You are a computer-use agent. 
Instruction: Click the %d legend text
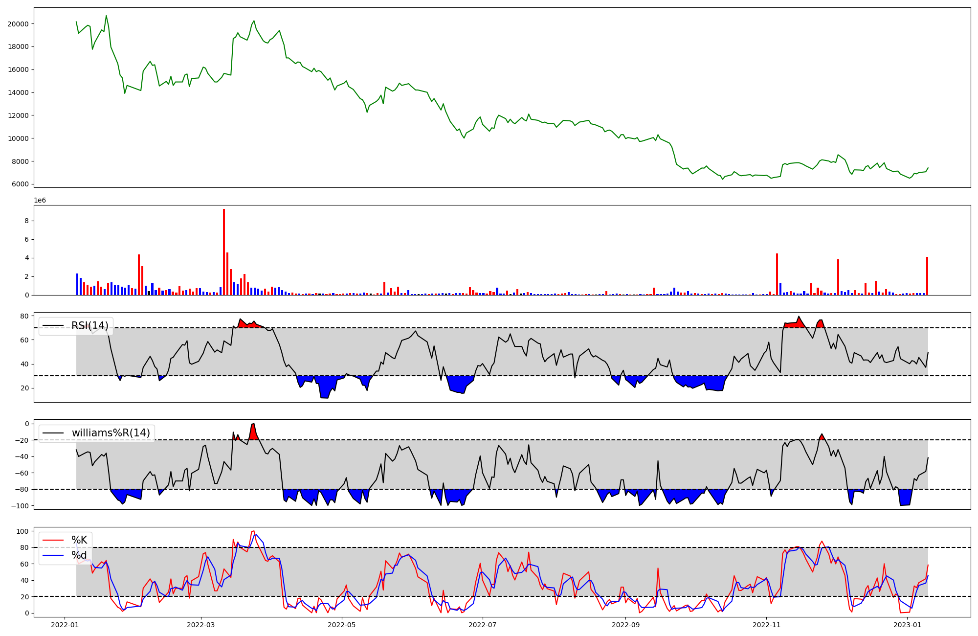click(x=79, y=555)
